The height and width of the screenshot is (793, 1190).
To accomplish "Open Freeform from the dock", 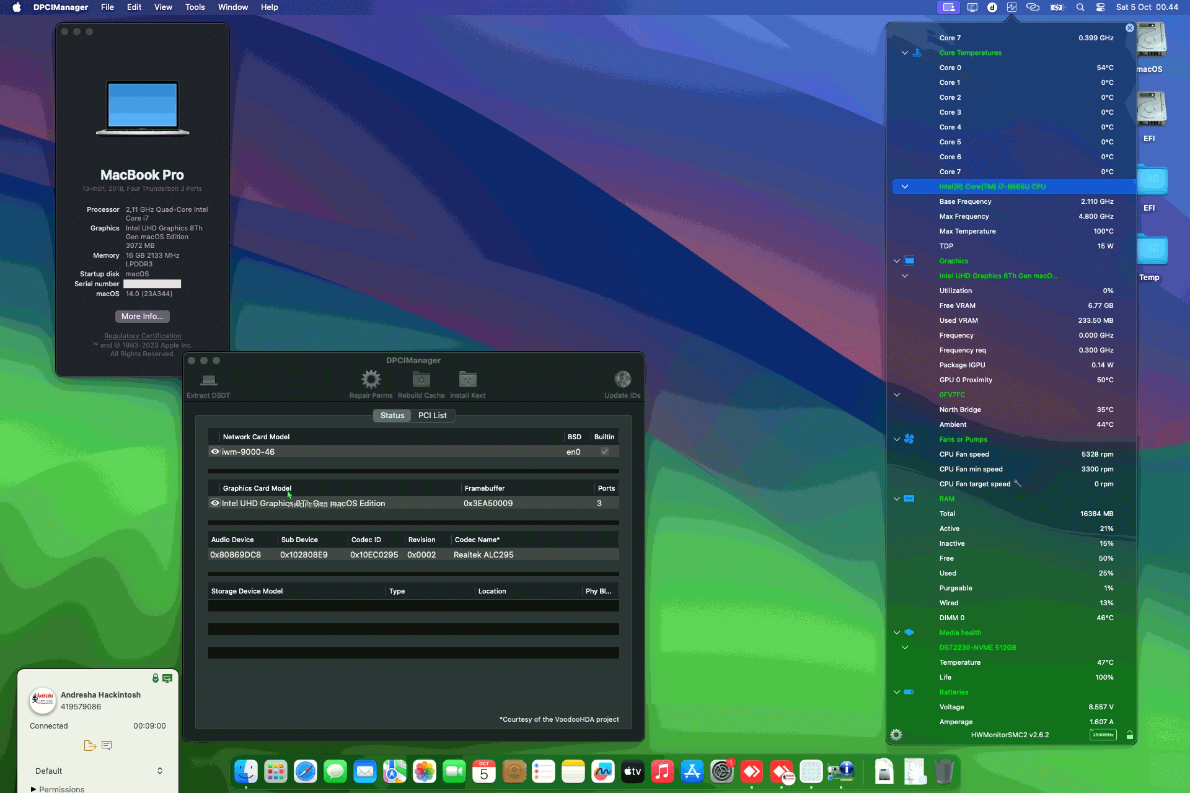I will click(603, 771).
